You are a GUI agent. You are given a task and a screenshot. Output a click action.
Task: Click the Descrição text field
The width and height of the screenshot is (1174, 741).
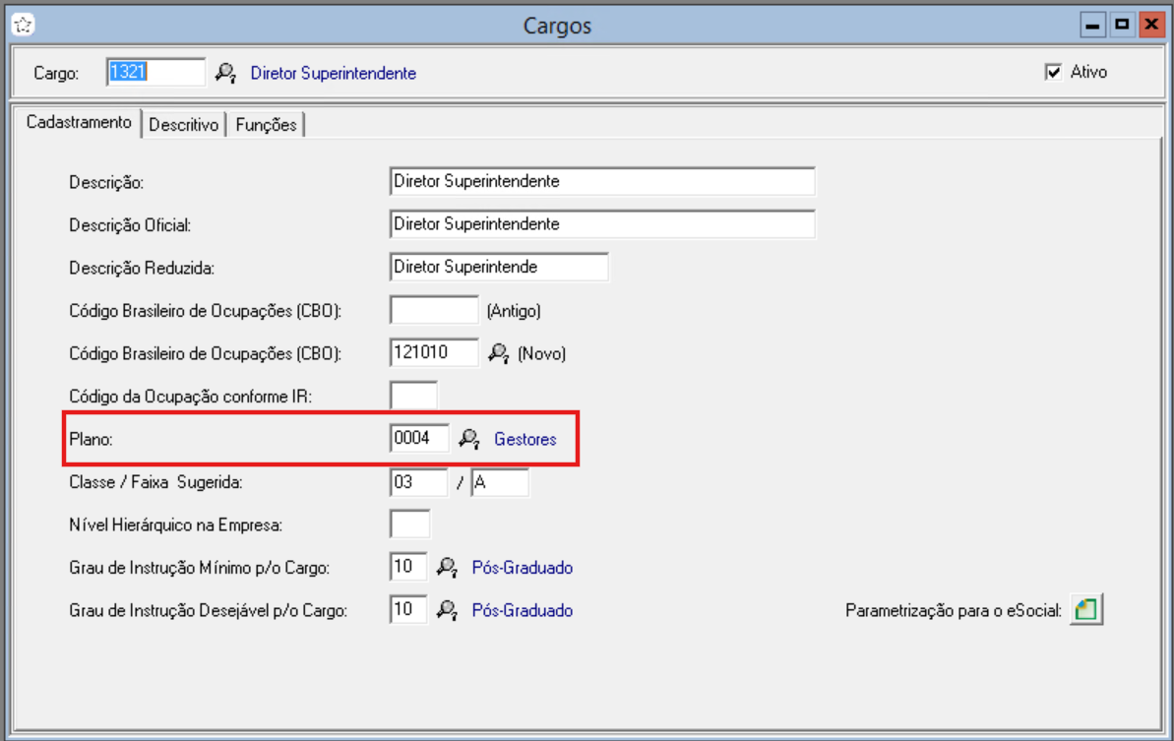(601, 182)
